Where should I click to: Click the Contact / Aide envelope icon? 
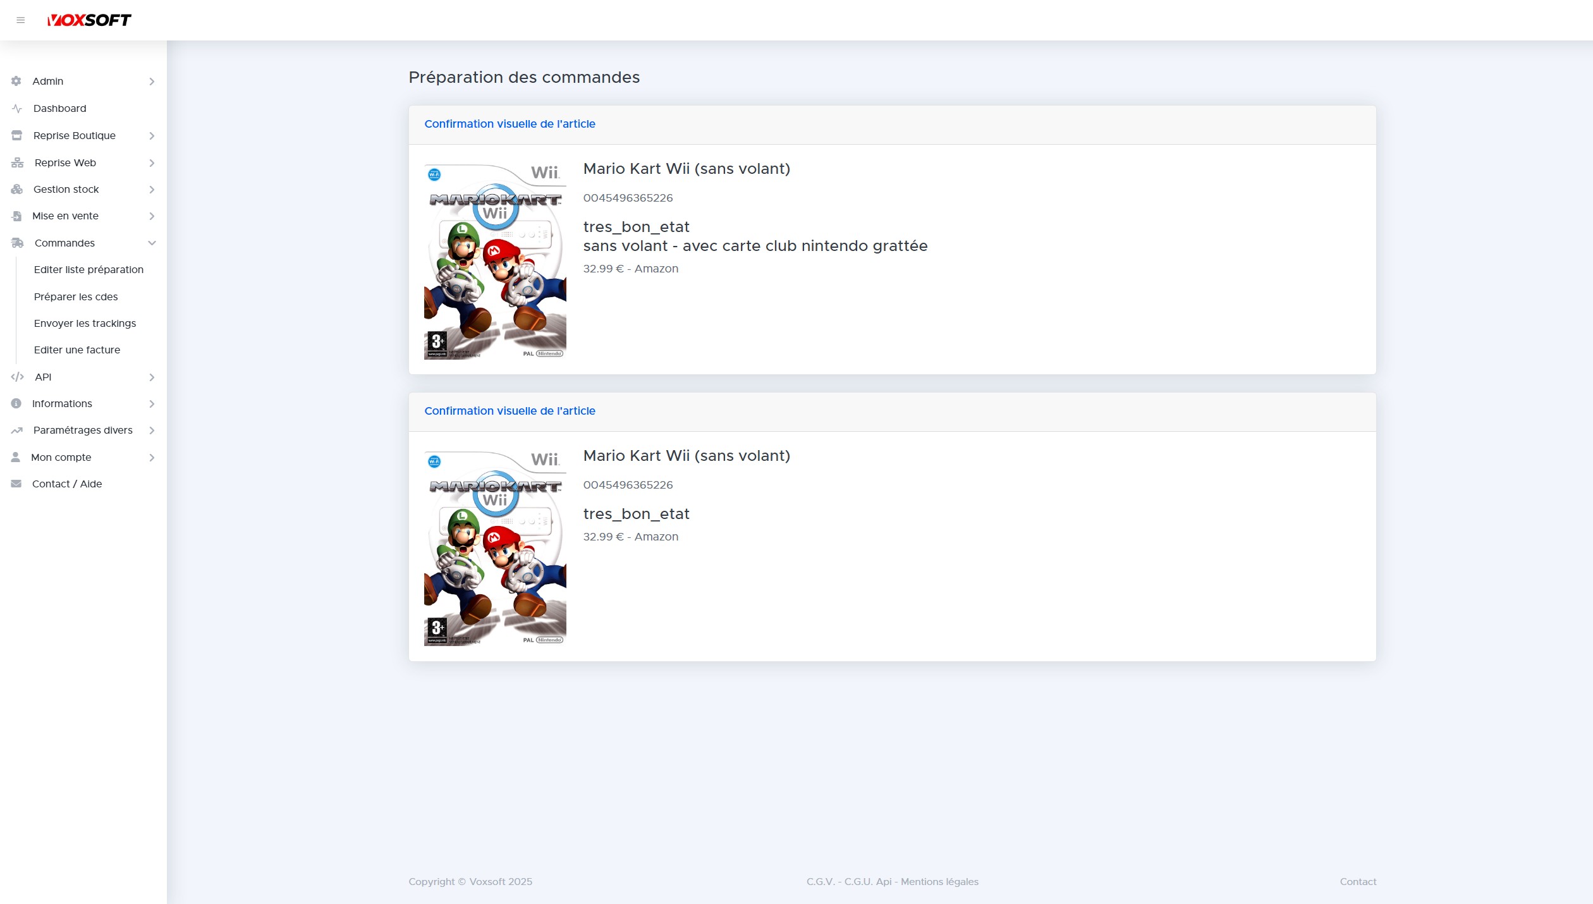point(15,484)
